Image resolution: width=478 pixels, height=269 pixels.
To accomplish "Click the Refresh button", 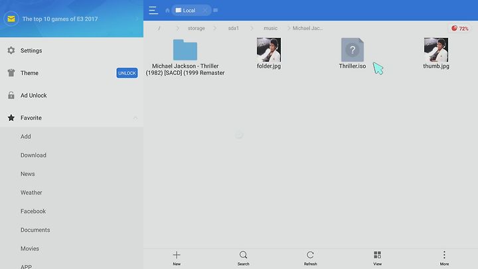I will [x=310, y=258].
